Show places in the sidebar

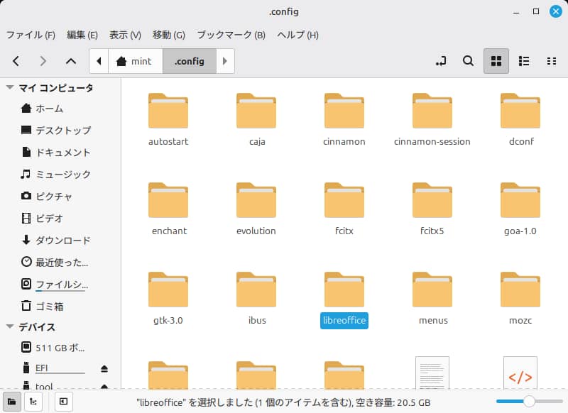10,402
